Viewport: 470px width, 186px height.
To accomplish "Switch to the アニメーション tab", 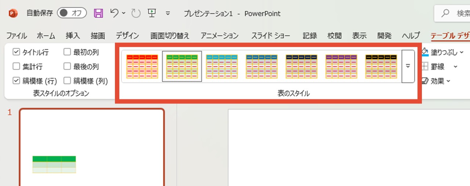I will click(220, 36).
